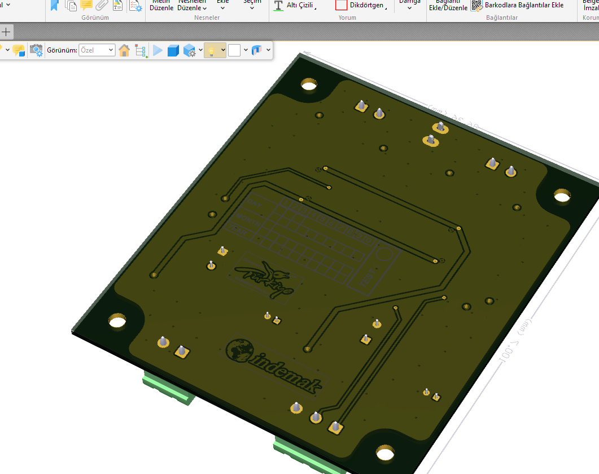
Task: Toggle the cross section icon
Action: (x=257, y=50)
